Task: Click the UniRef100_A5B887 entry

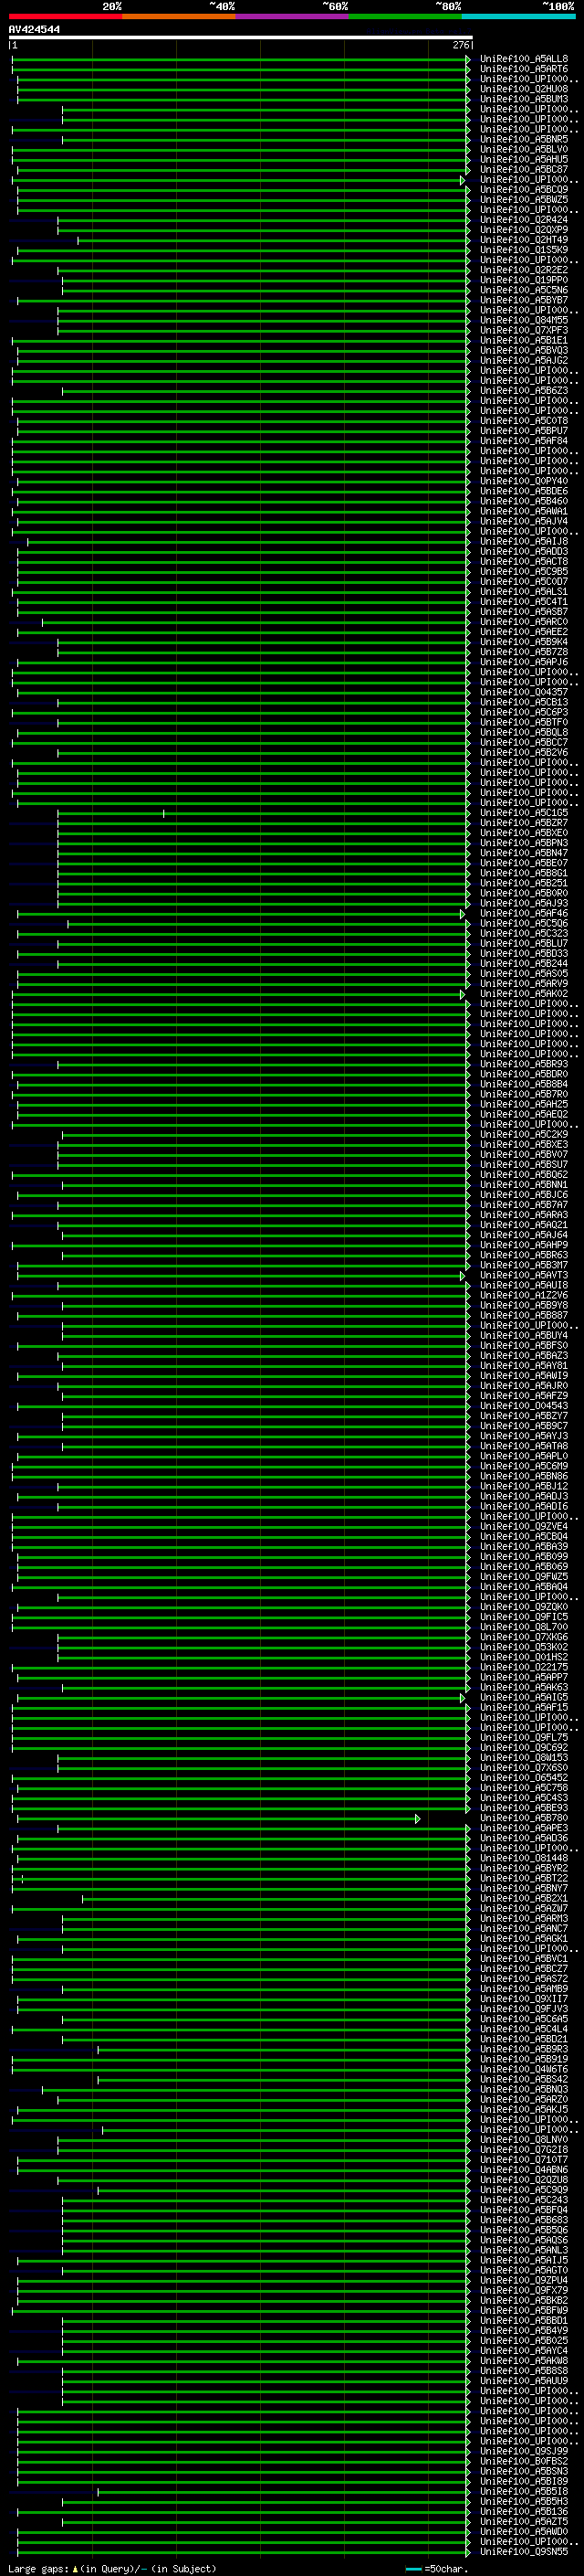Action: click(524, 1315)
